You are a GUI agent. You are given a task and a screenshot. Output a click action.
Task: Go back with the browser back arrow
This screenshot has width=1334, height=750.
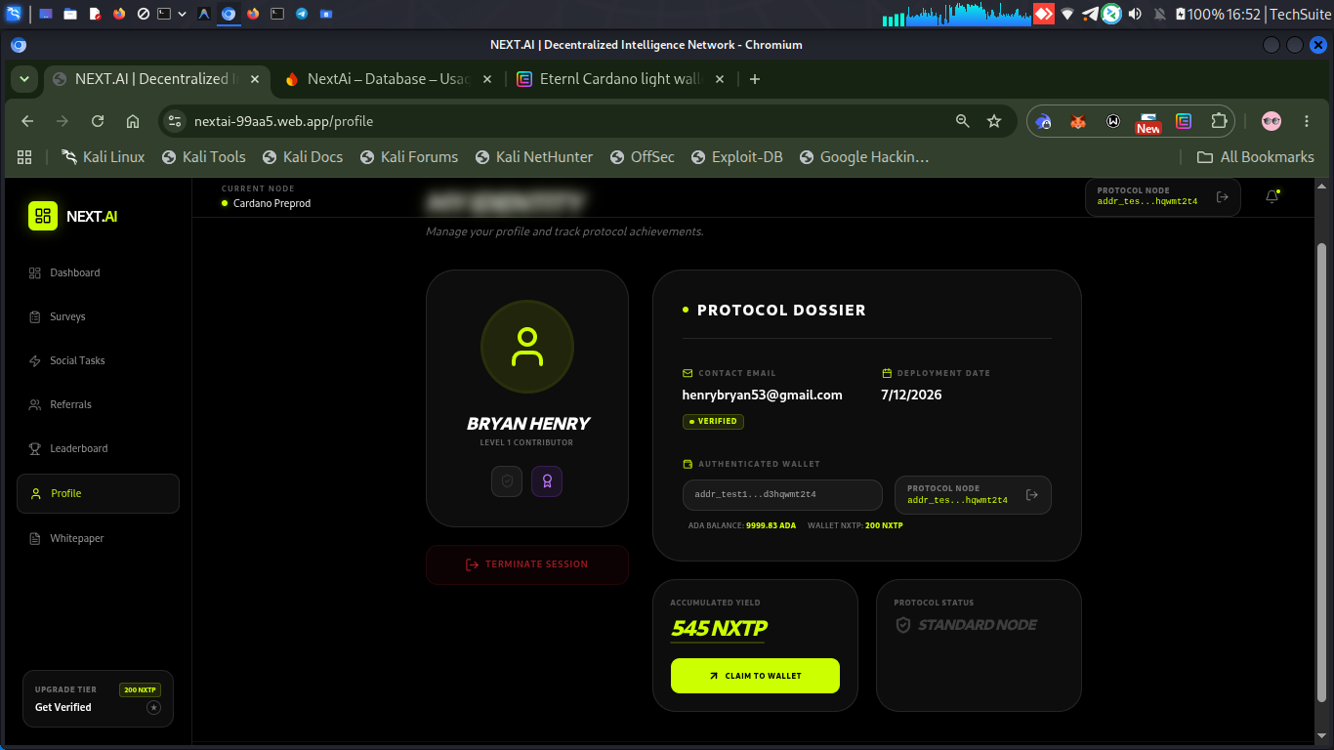pos(27,121)
